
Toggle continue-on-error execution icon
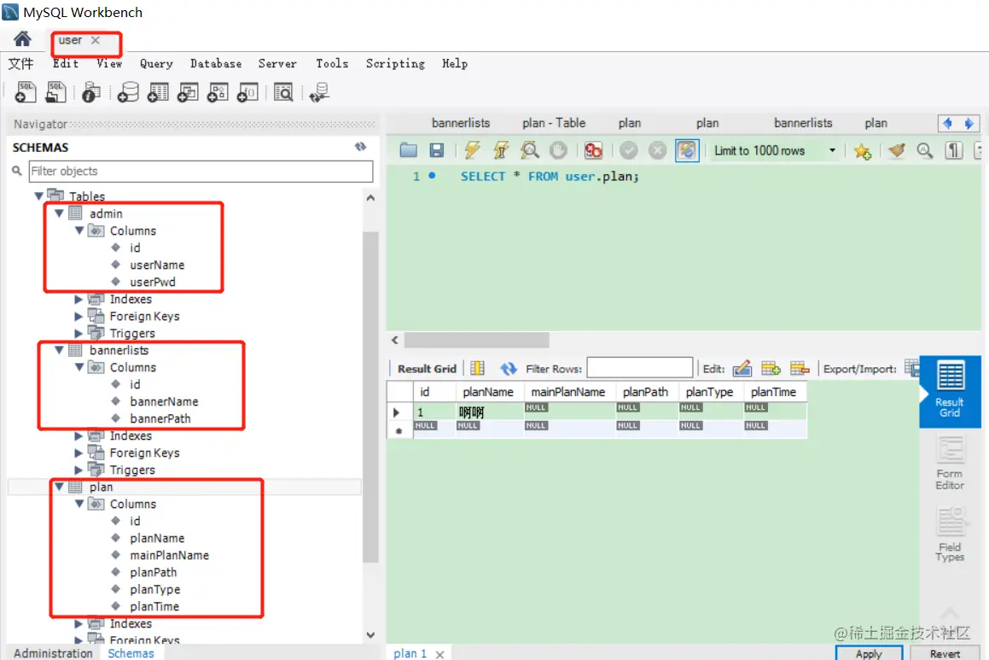click(593, 150)
